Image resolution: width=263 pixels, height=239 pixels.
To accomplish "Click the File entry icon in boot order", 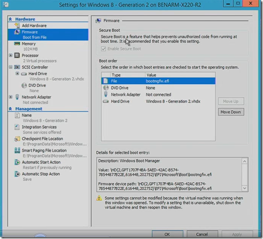I will (105, 81).
